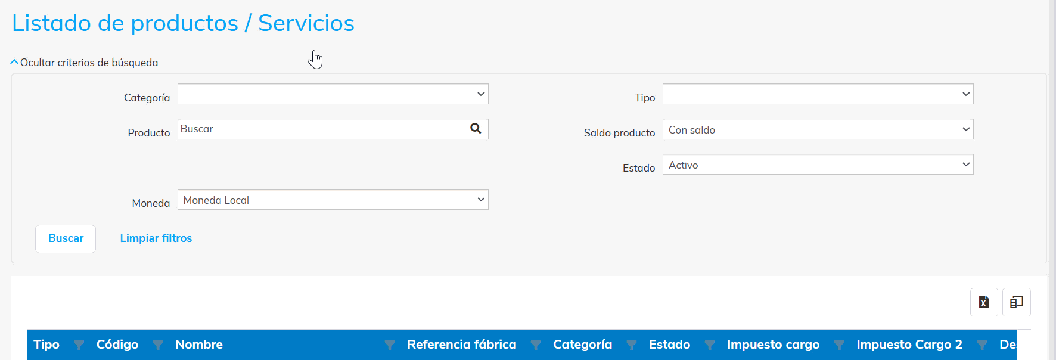Image resolution: width=1056 pixels, height=360 pixels.
Task: Open filter icon for Nombre column
Action: pyautogui.click(x=390, y=345)
